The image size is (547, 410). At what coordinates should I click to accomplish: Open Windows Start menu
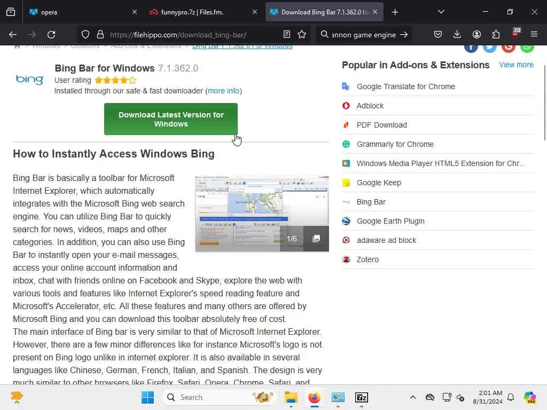coord(147,397)
